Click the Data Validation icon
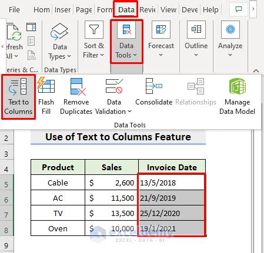This screenshot has width=264, height=253. 114,86
